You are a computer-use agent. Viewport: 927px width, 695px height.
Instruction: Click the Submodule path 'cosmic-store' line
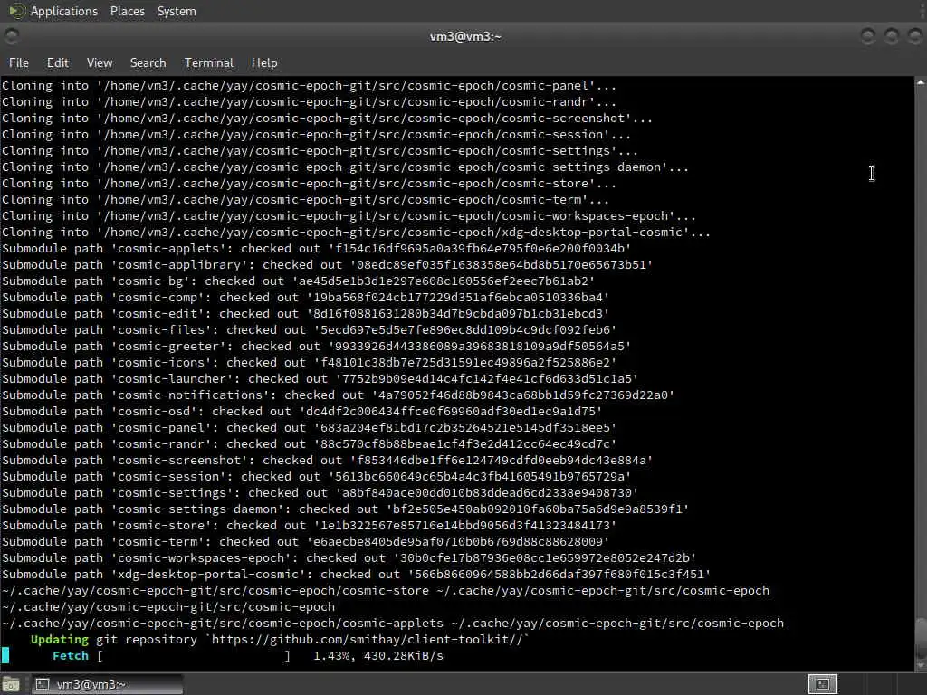[x=310, y=526]
